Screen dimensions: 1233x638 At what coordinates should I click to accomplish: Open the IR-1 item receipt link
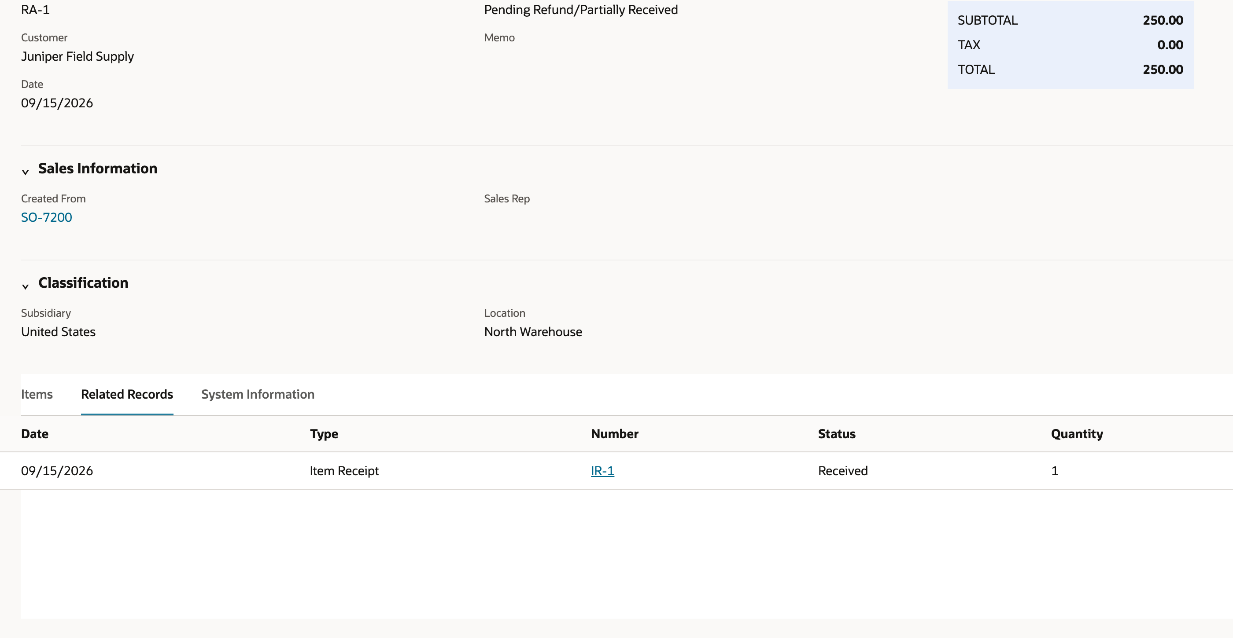602,471
